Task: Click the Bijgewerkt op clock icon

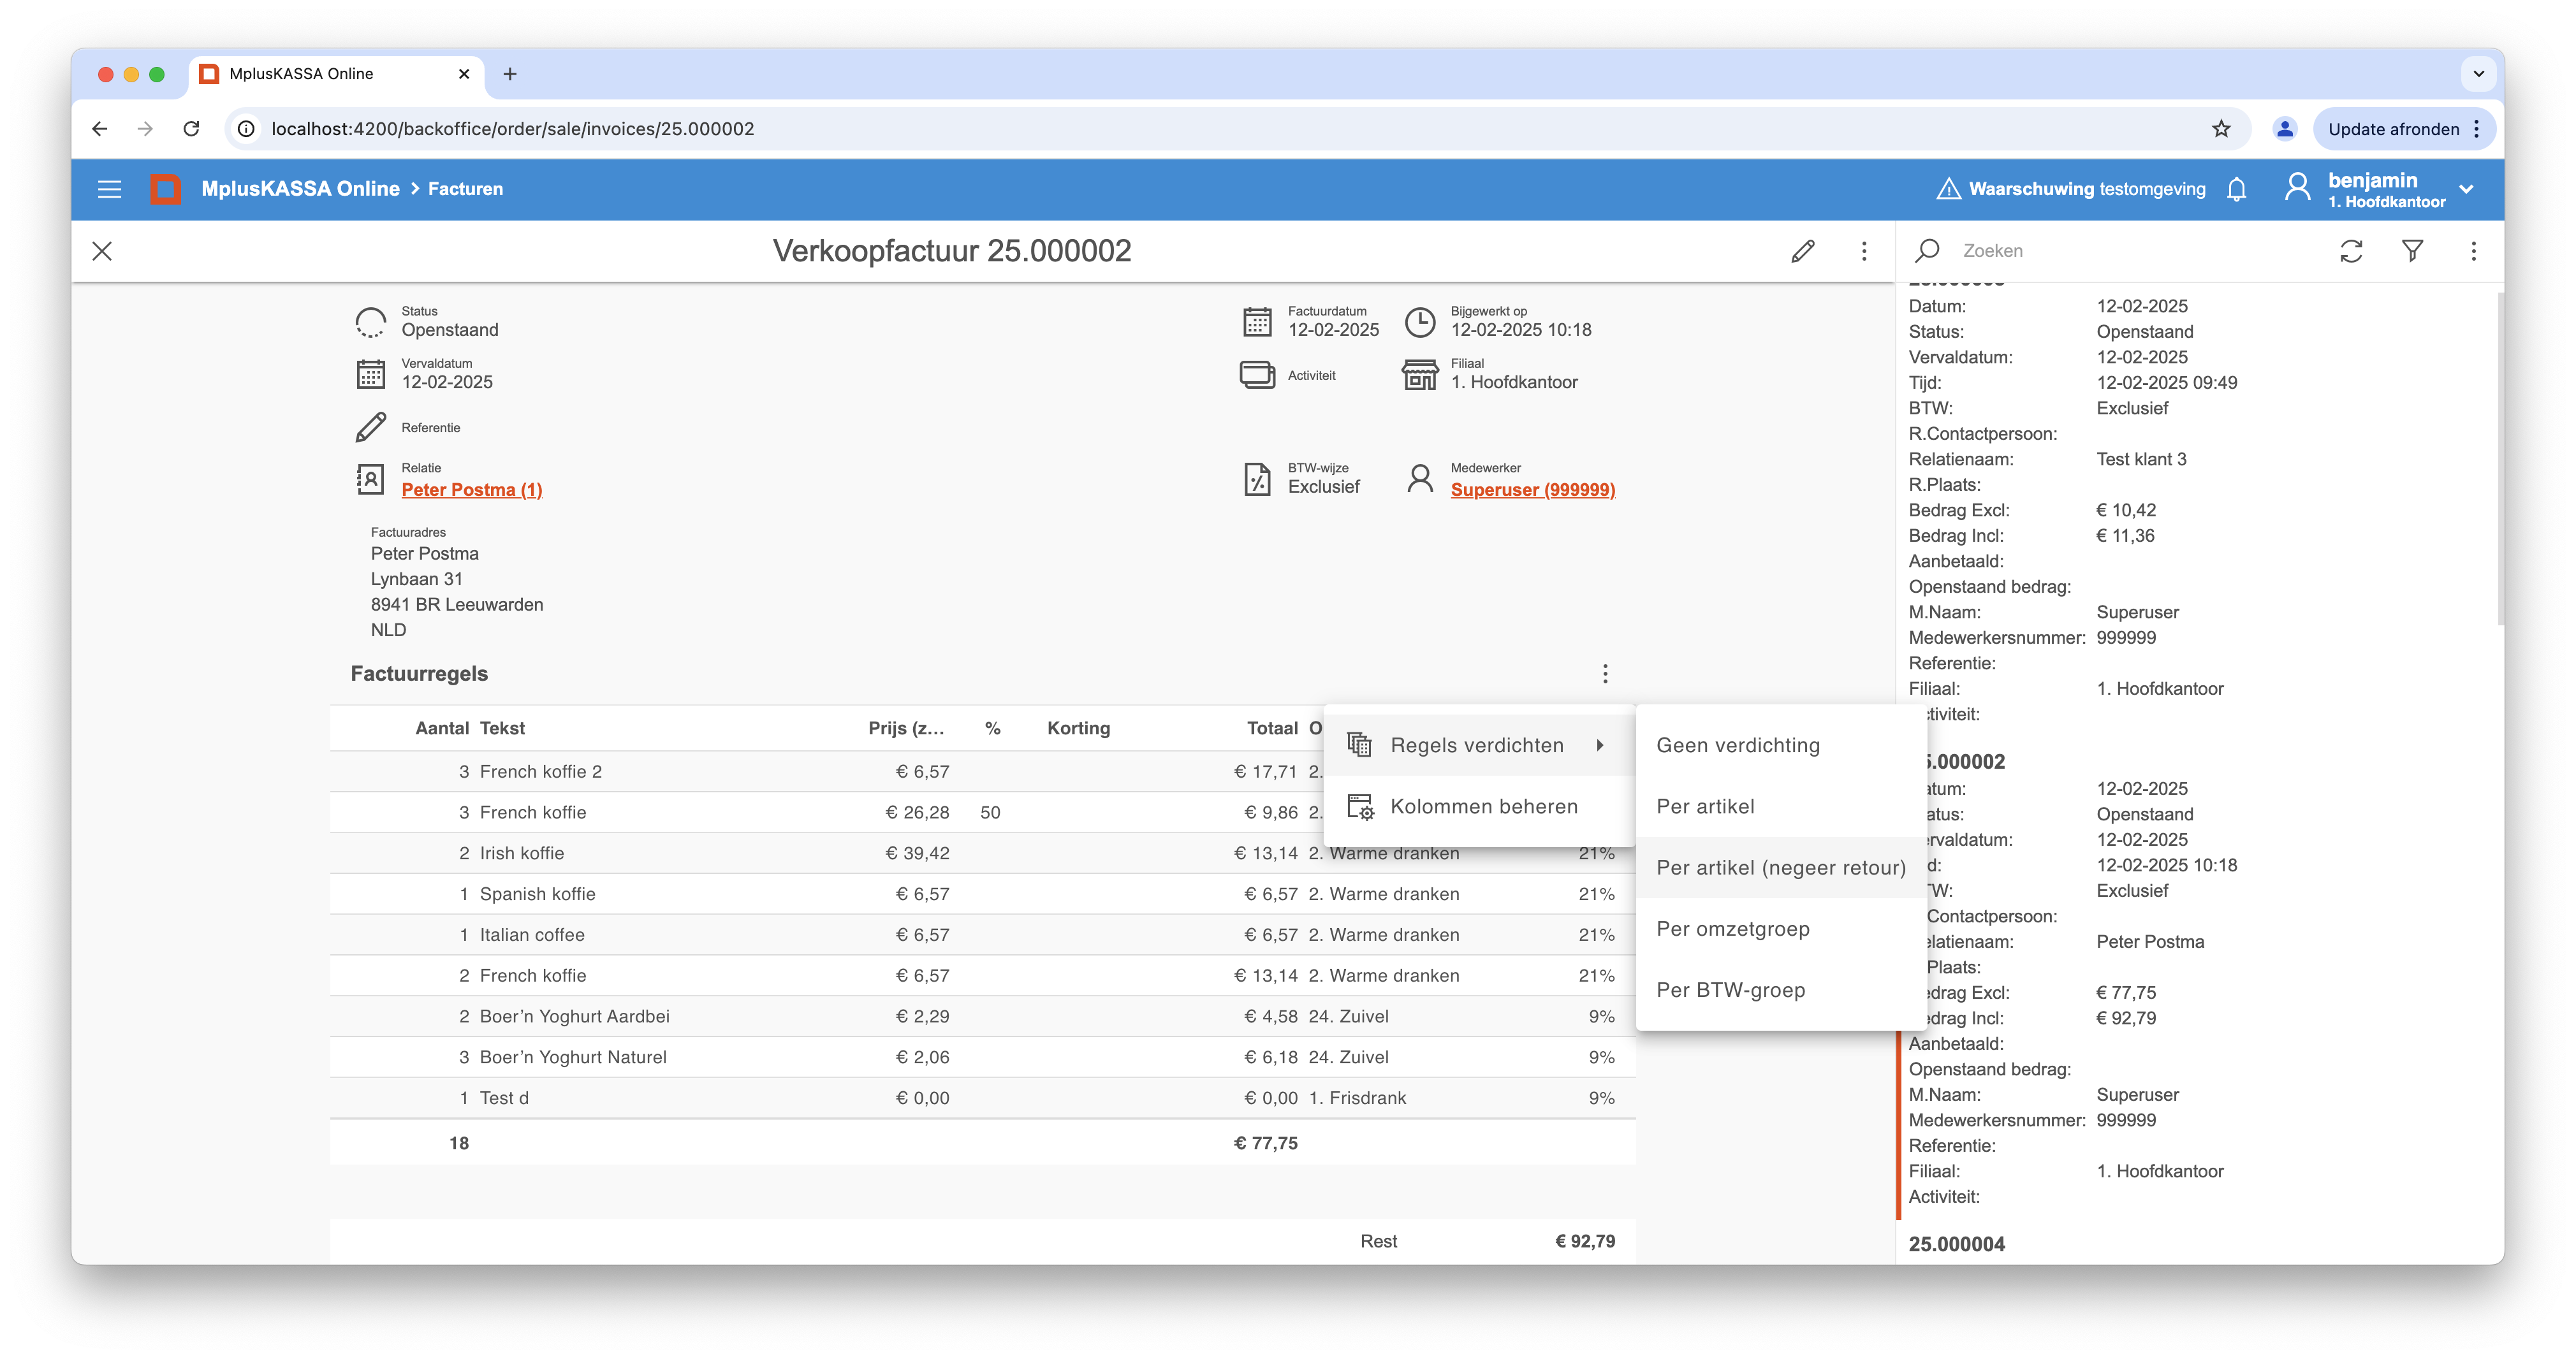Action: [x=1420, y=322]
